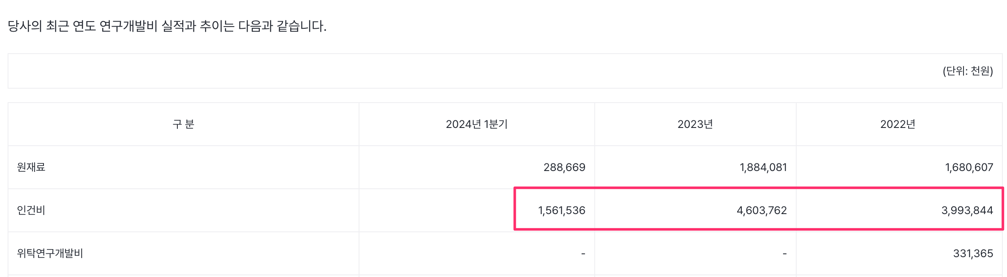Click the empty unit box left area
The height and width of the screenshot is (277, 1007).
coord(253,71)
